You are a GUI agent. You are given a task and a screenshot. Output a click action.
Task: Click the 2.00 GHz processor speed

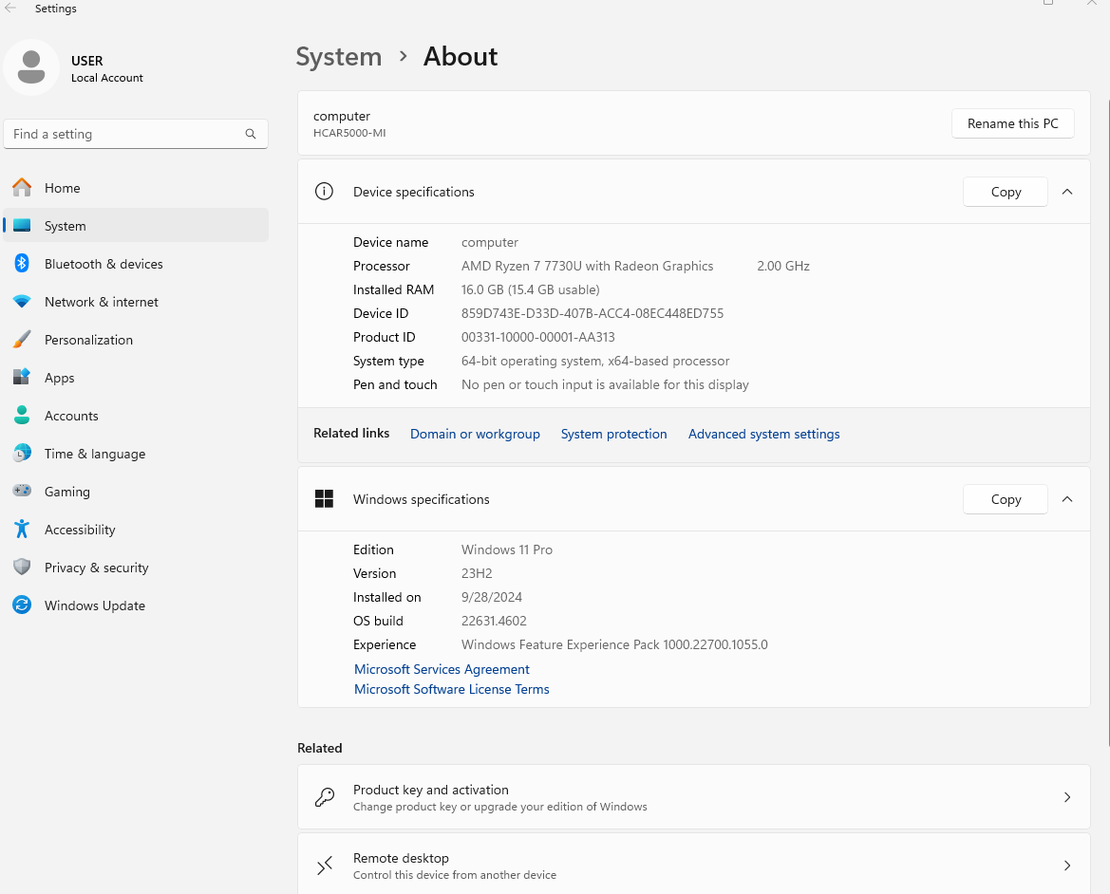click(783, 266)
